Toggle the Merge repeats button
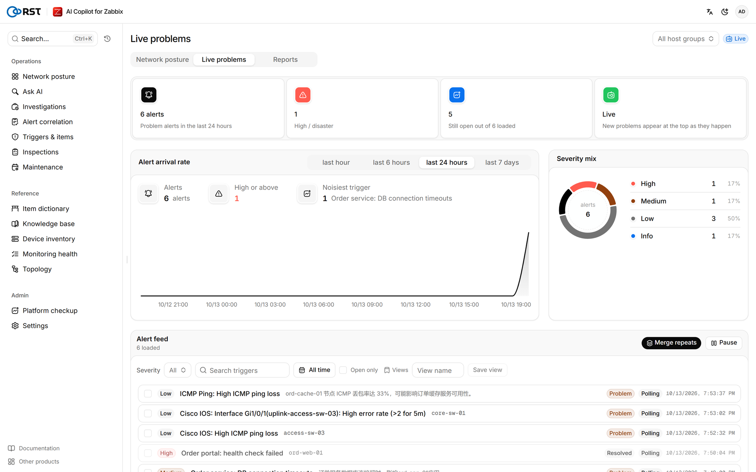 click(x=671, y=343)
